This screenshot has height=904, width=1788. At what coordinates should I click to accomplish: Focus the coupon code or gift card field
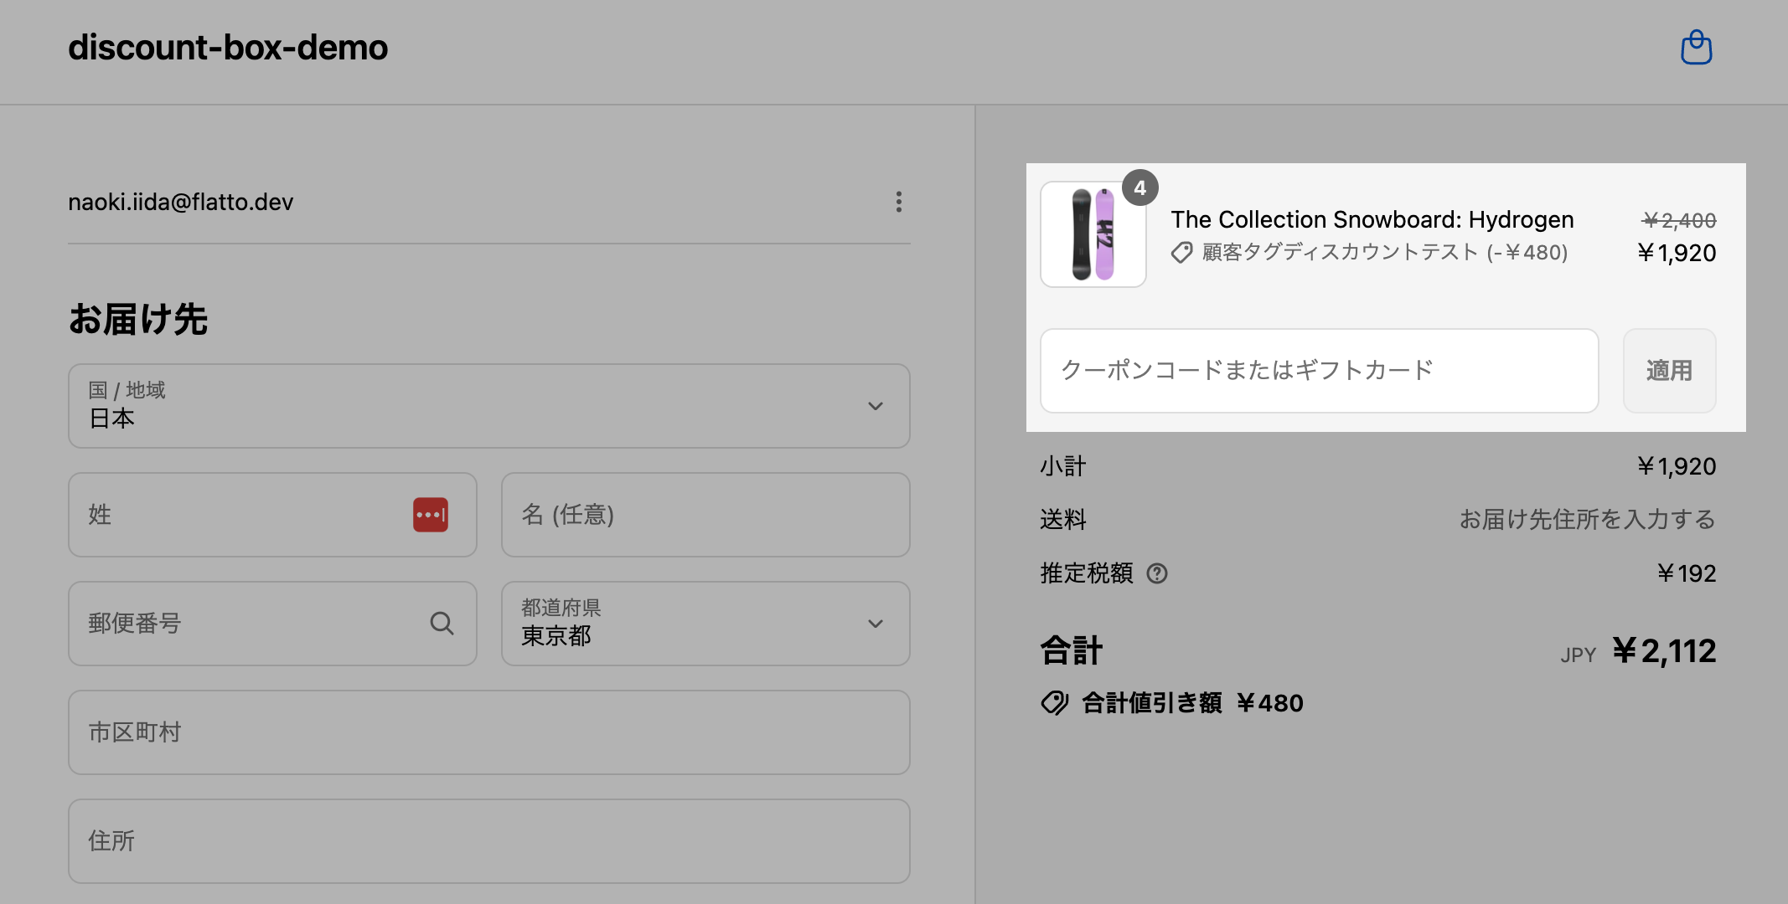[1318, 371]
